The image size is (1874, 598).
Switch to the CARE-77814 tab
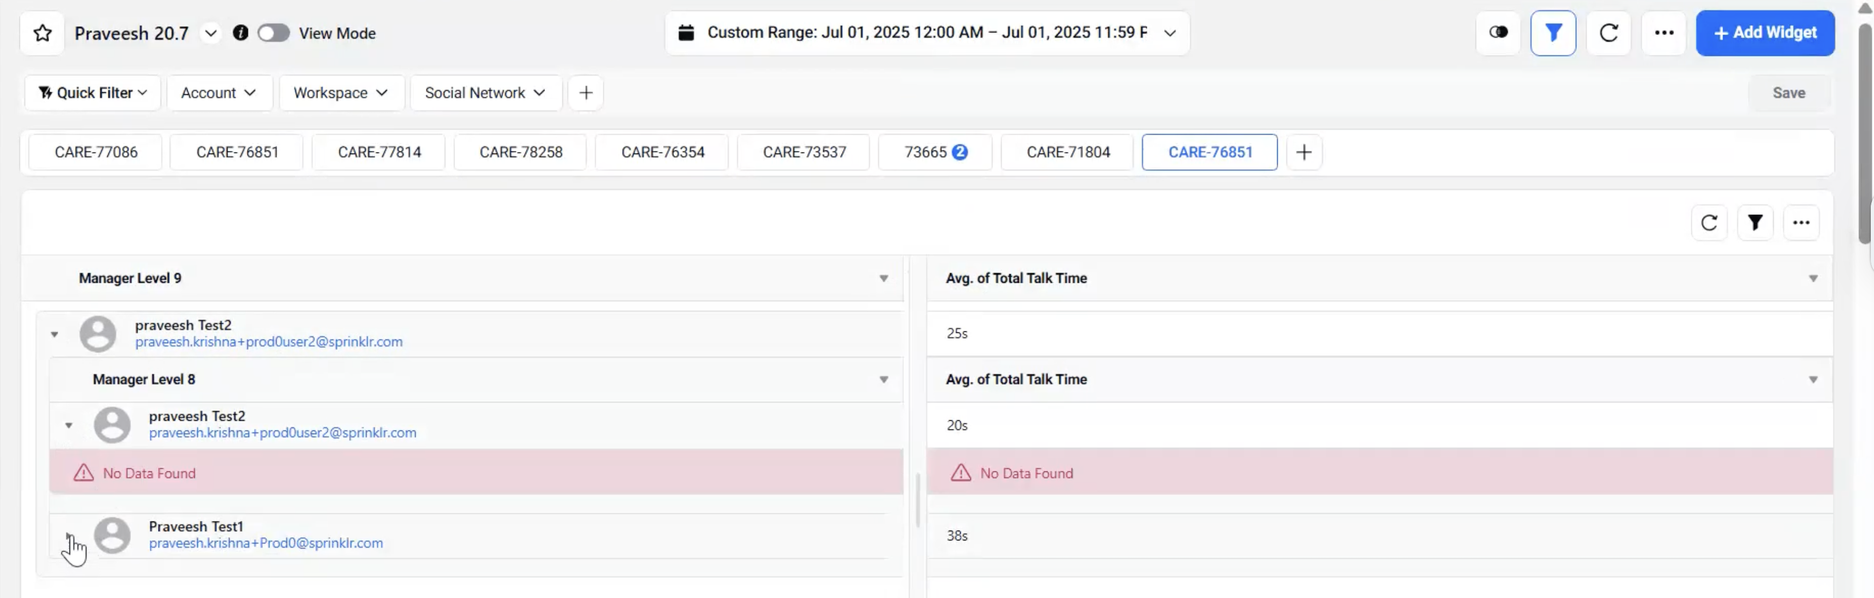pyautogui.click(x=379, y=152)
